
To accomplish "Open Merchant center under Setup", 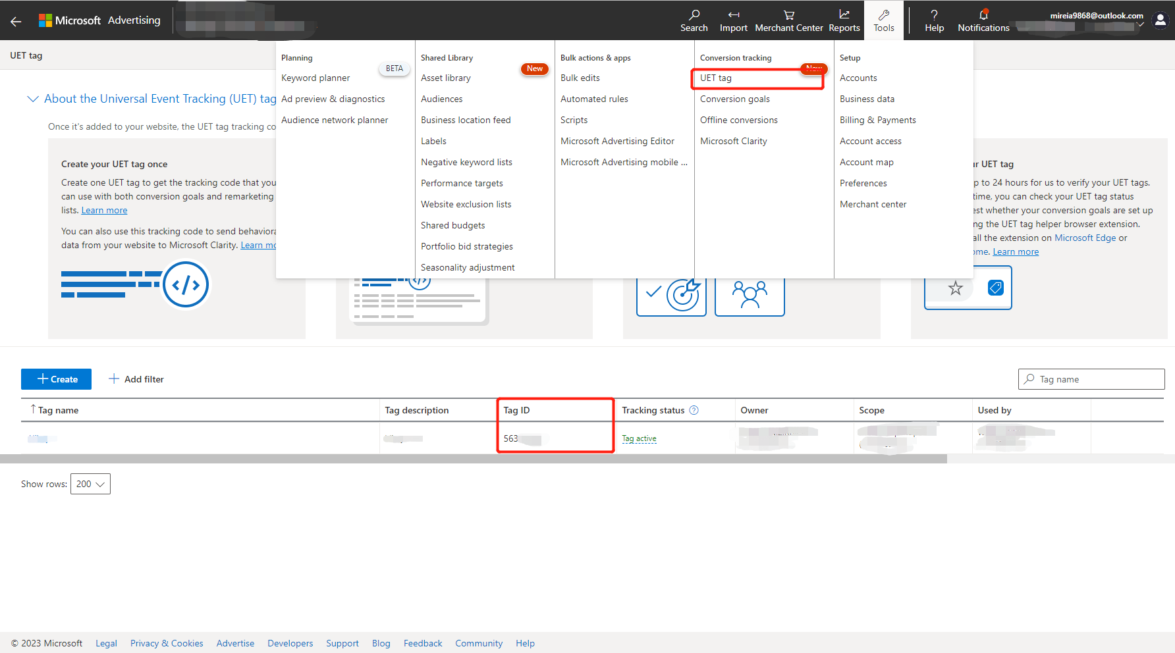I will [873, 204].
